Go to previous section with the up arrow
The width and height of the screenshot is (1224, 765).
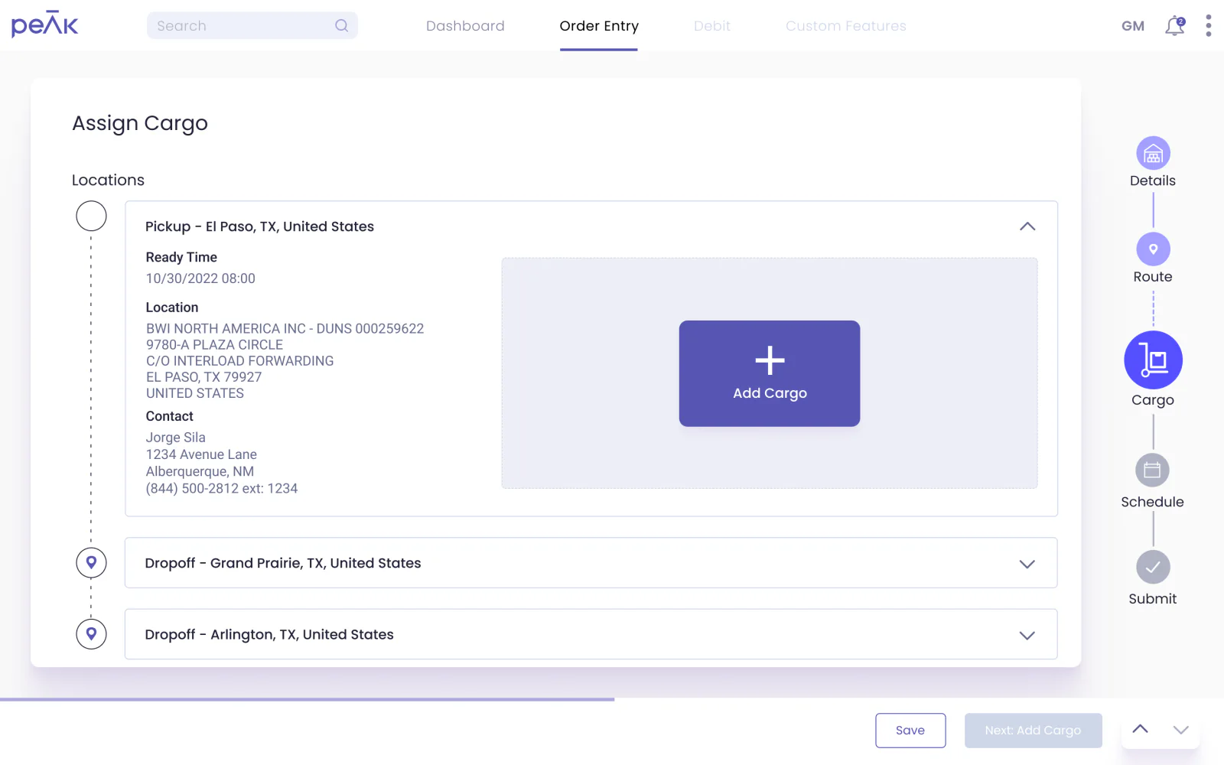[1140, 729]
